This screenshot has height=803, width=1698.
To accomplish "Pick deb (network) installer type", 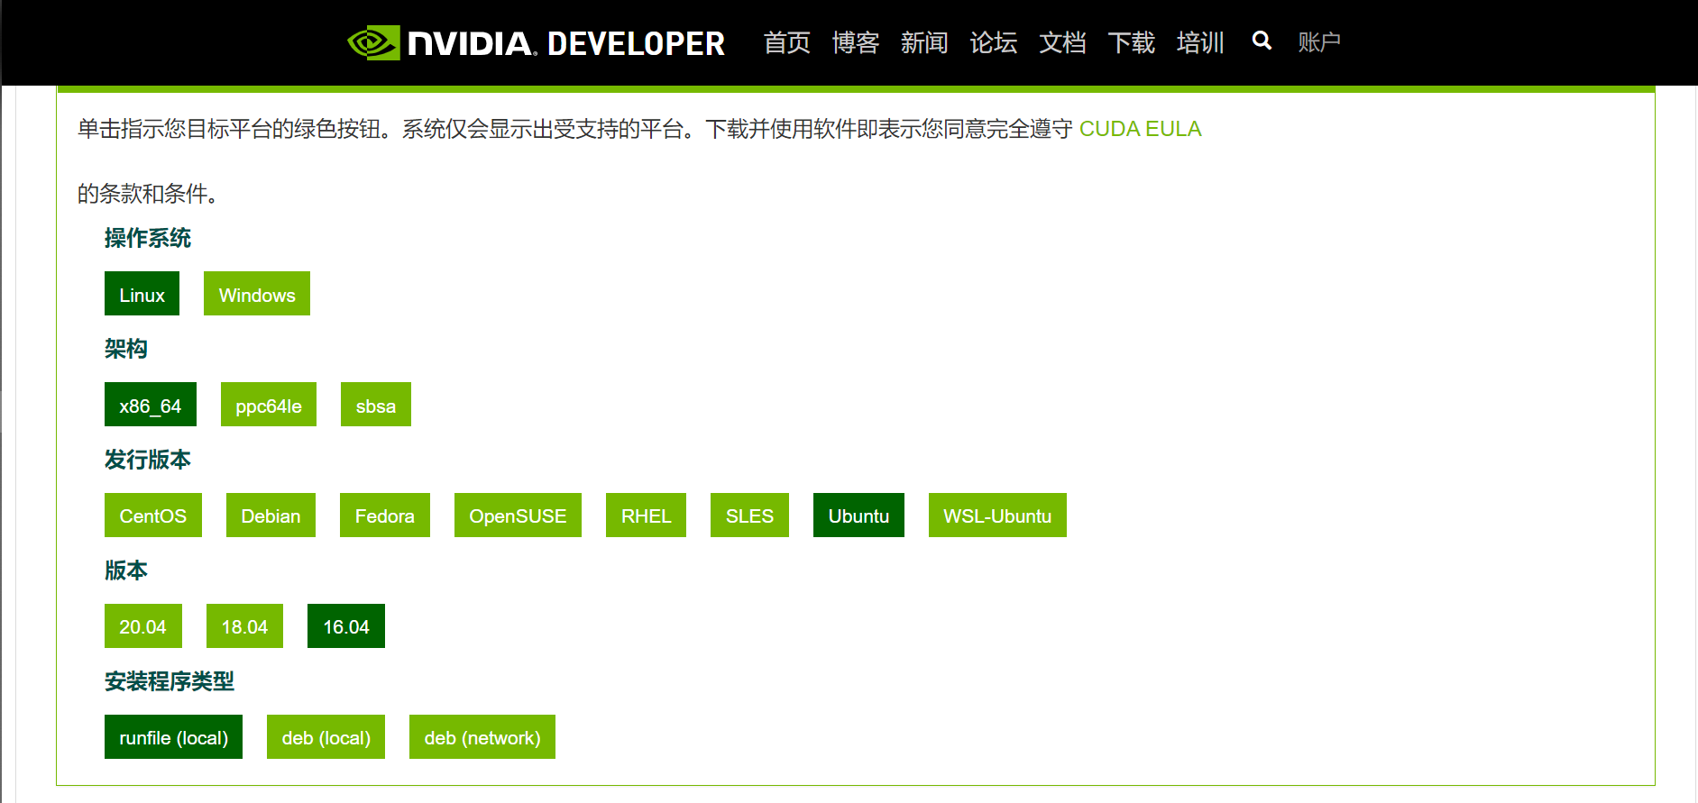I will pyautogui.click(x=482, y=737).
